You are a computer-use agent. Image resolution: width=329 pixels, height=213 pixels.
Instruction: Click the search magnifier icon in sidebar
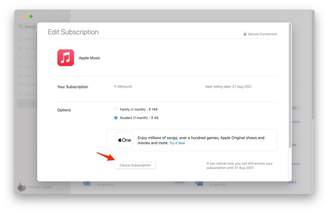point(21,27)
